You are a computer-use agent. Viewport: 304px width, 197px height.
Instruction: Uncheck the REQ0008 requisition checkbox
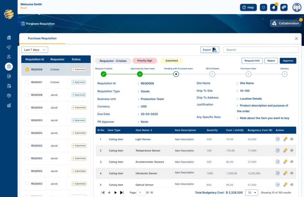[x=27, y=70]
